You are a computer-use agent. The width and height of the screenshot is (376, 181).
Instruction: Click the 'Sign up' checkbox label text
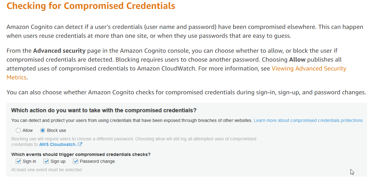[x=58, y=161]
